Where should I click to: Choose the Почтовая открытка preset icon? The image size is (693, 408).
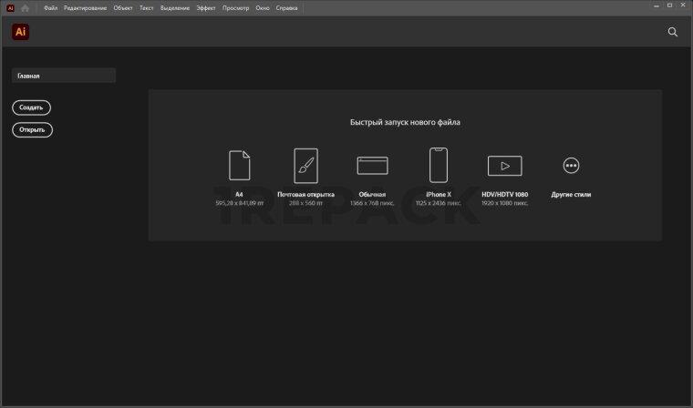pyautogui.click(x=305, y=165)
